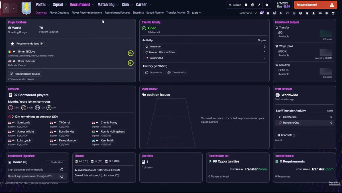
Task: Click the pencil edit icon
Action: coord(259,5)
